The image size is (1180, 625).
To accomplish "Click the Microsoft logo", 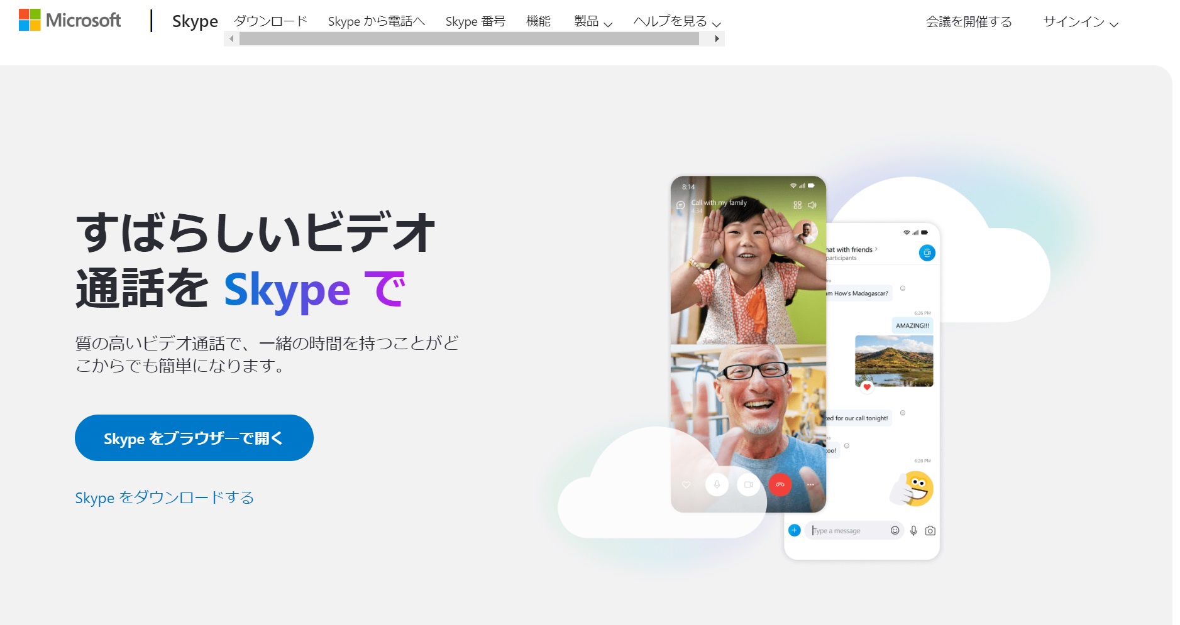I will click(69, 19).
